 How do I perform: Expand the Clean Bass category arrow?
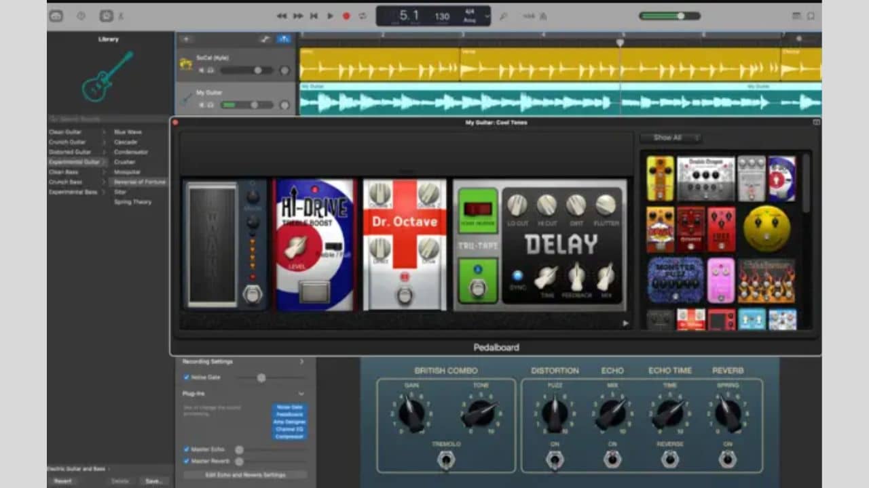click(104, 172)
